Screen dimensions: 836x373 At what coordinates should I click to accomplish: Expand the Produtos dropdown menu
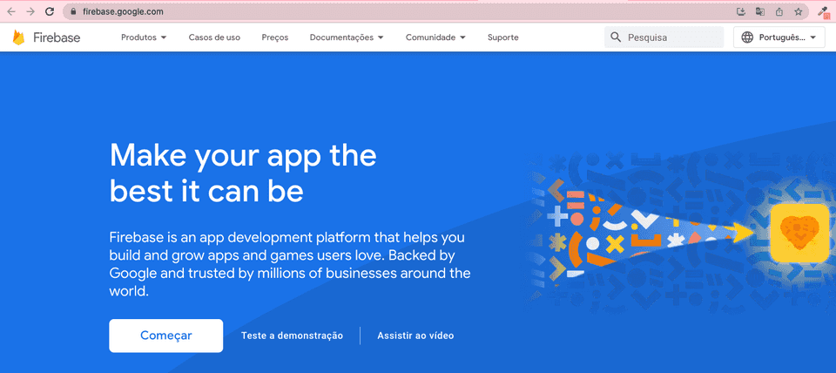tap(144, 37)
